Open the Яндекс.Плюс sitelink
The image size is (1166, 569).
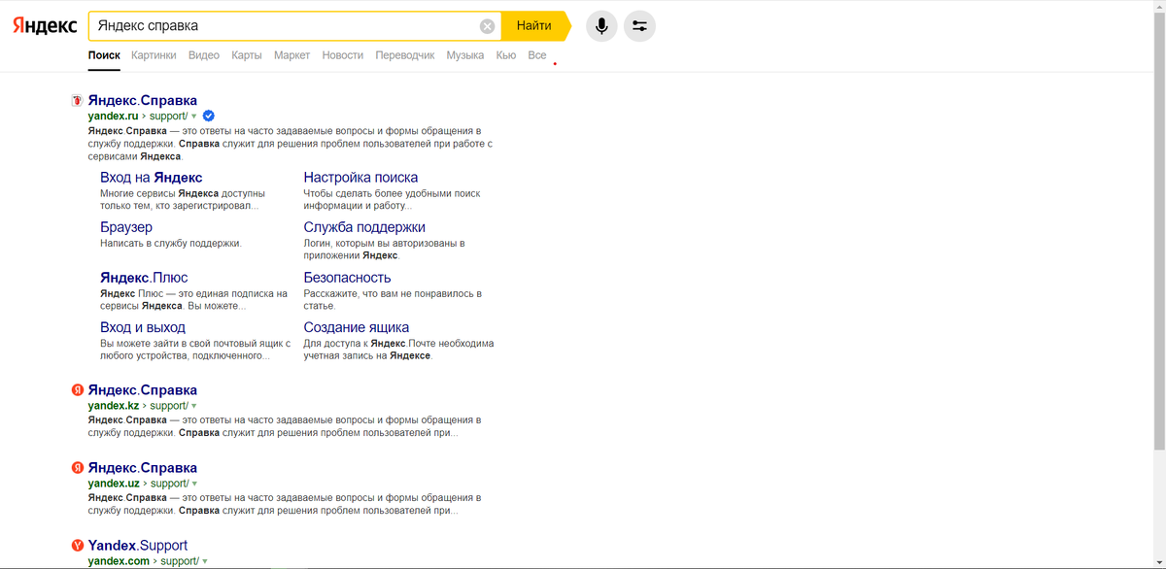[x=144, y=278]
